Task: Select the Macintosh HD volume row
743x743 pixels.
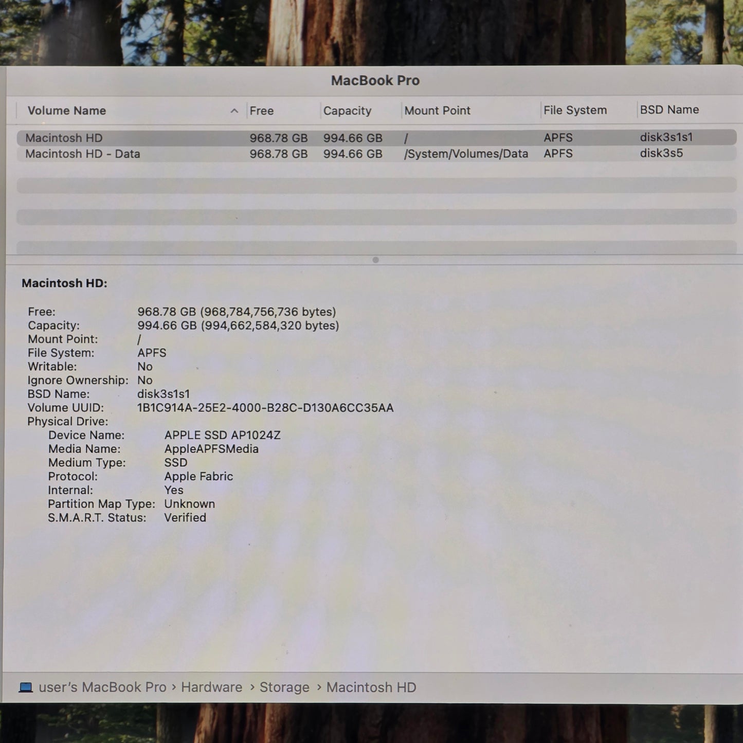Action: 64,138
